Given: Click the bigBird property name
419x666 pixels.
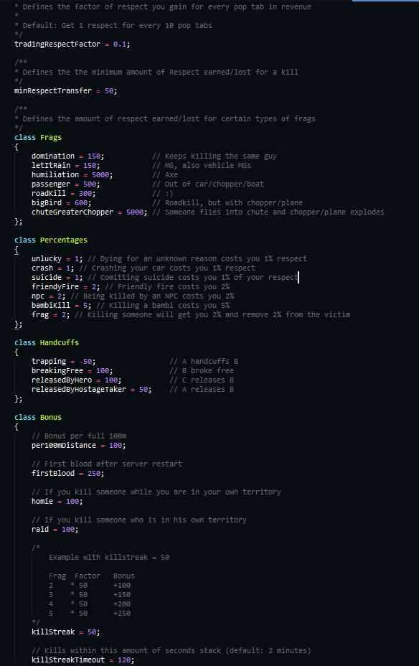Looking at the screenshot, I should click(47, 203).
